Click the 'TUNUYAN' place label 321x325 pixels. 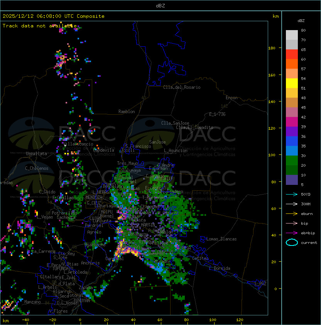pos(82,301)
